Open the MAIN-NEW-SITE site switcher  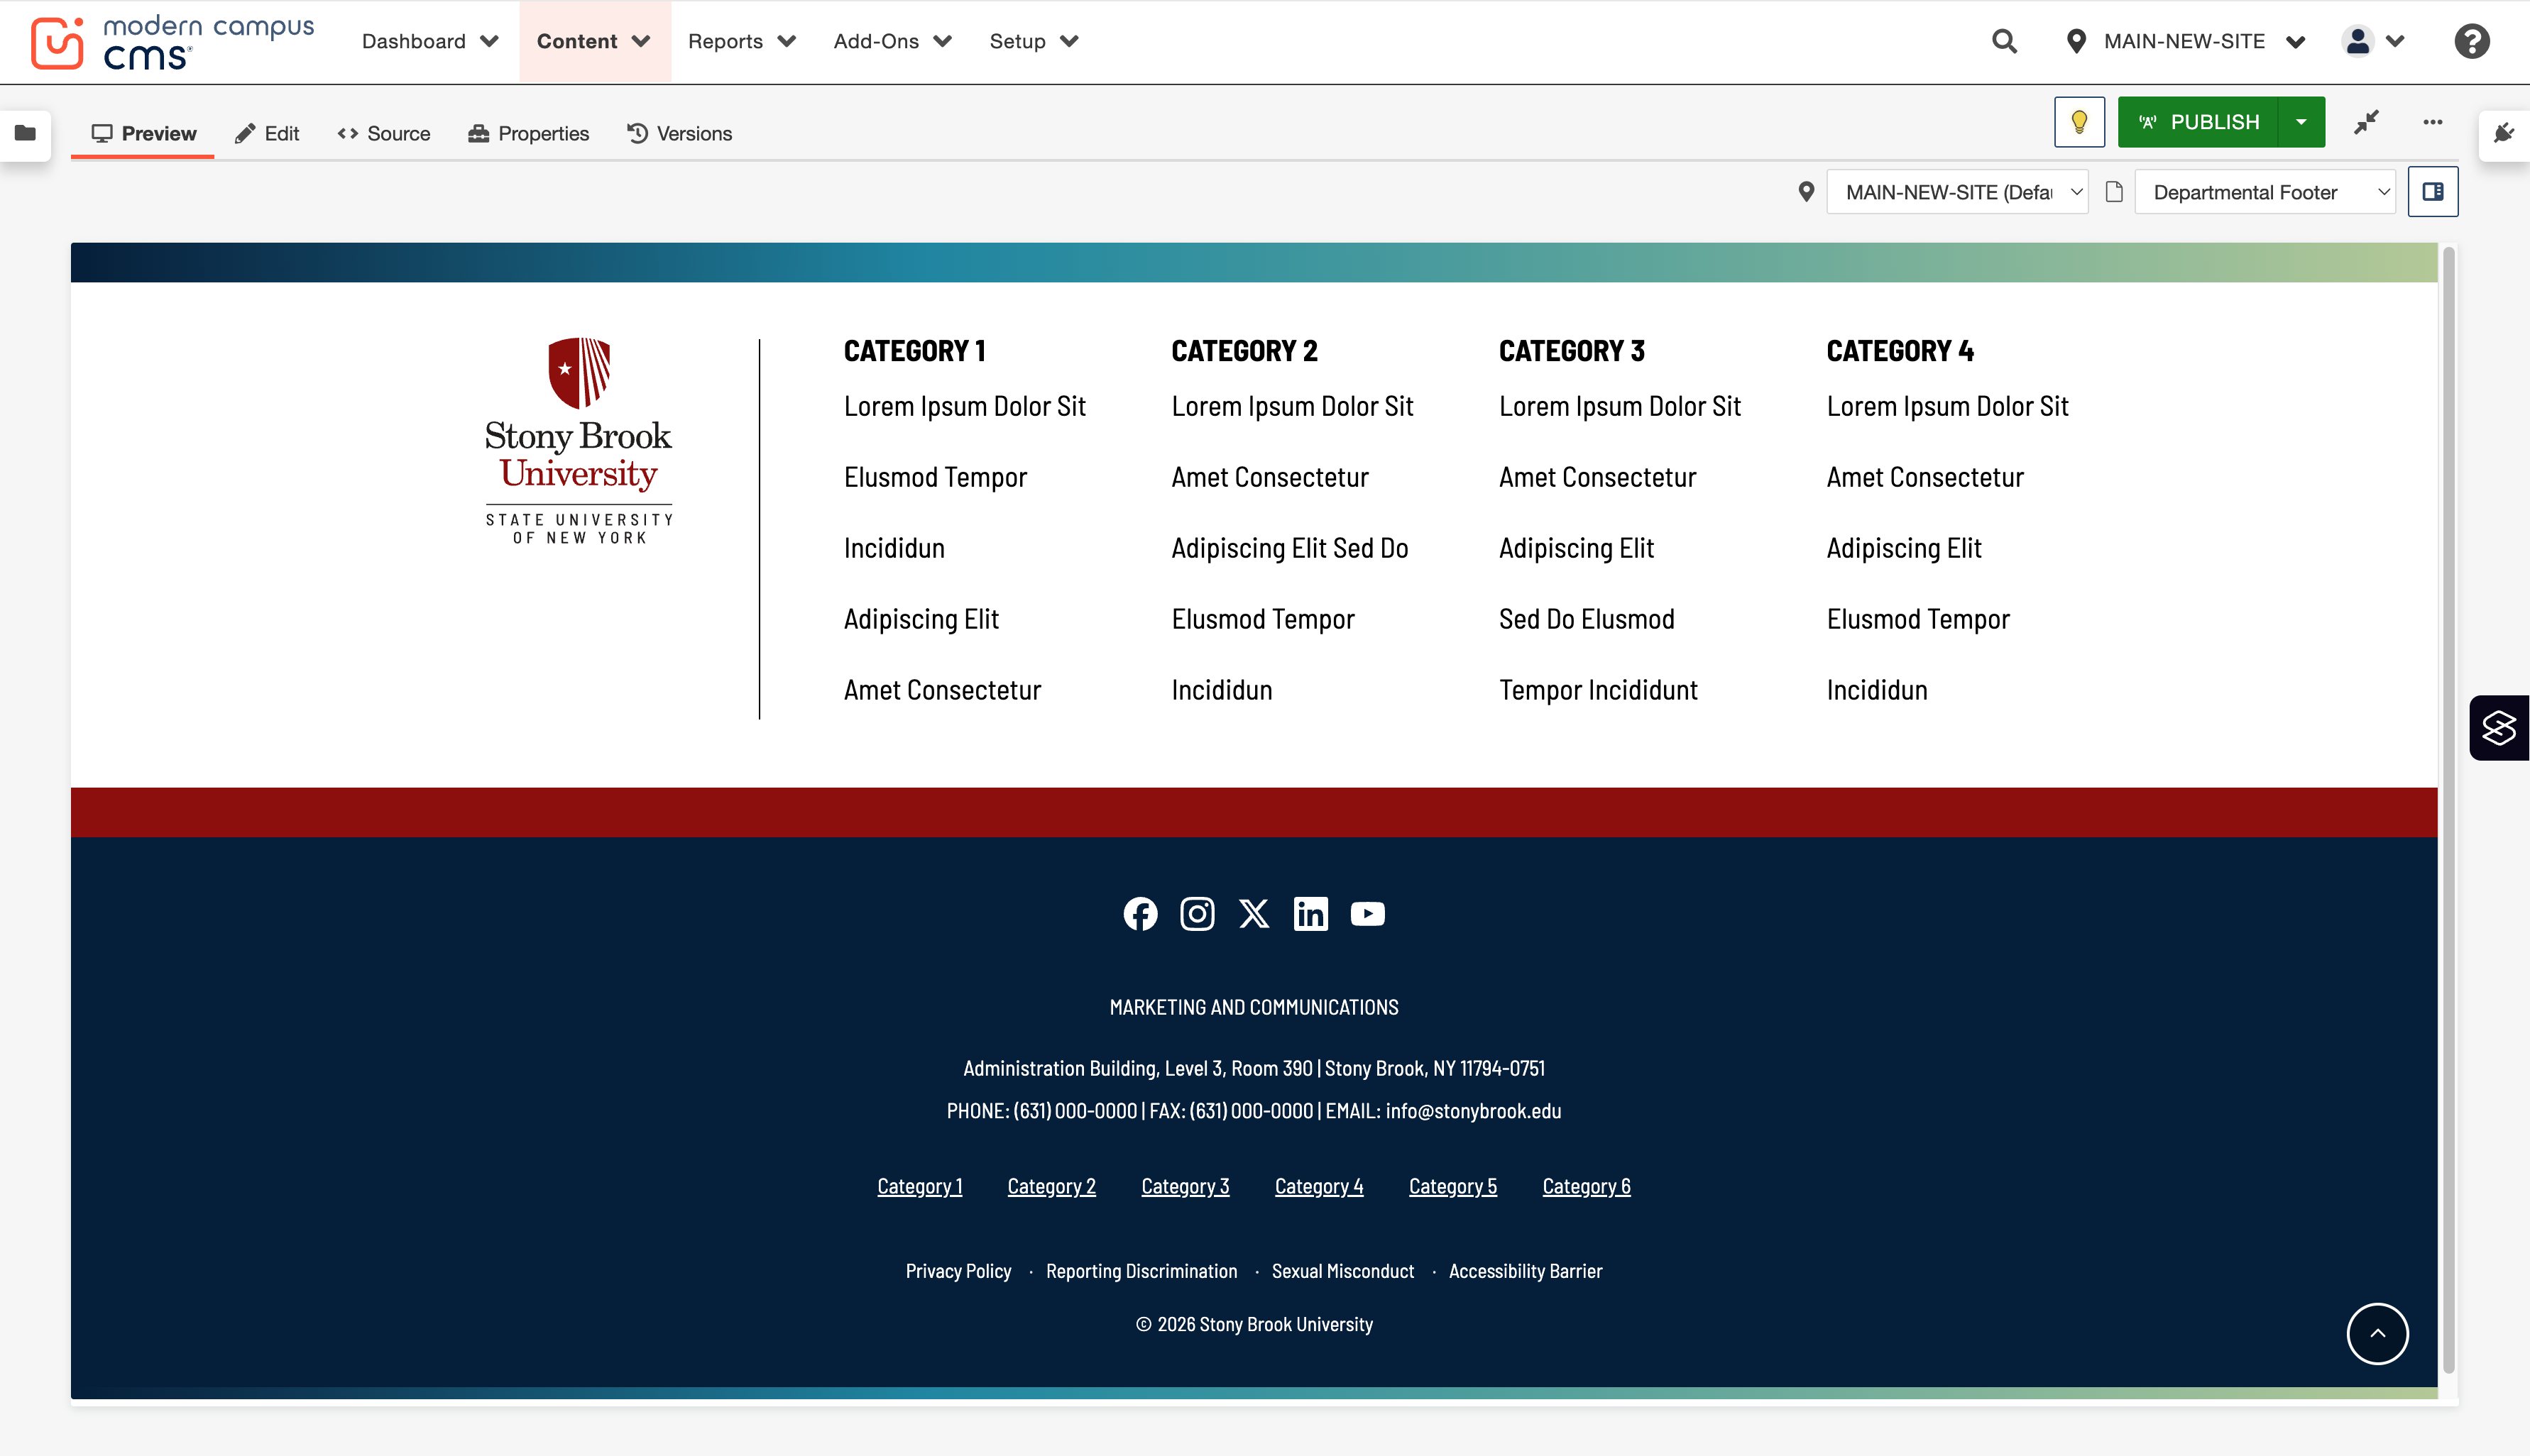2187,41
